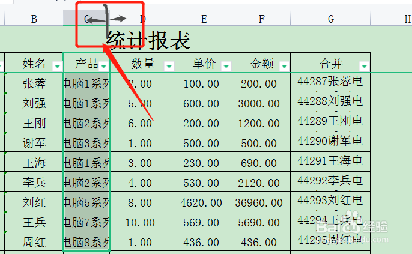Select the 姓名 header cell
Image resolution: width=412 pixels, height=254 pixels.
point(34,62)
